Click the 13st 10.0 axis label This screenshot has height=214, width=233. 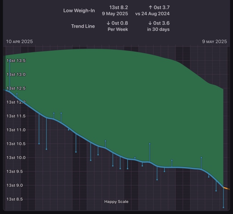(16, 158)
